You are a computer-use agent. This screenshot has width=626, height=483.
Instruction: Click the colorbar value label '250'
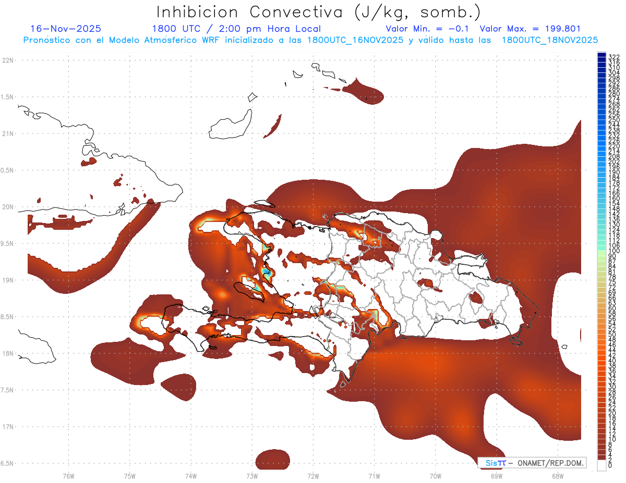click(614, 120)
